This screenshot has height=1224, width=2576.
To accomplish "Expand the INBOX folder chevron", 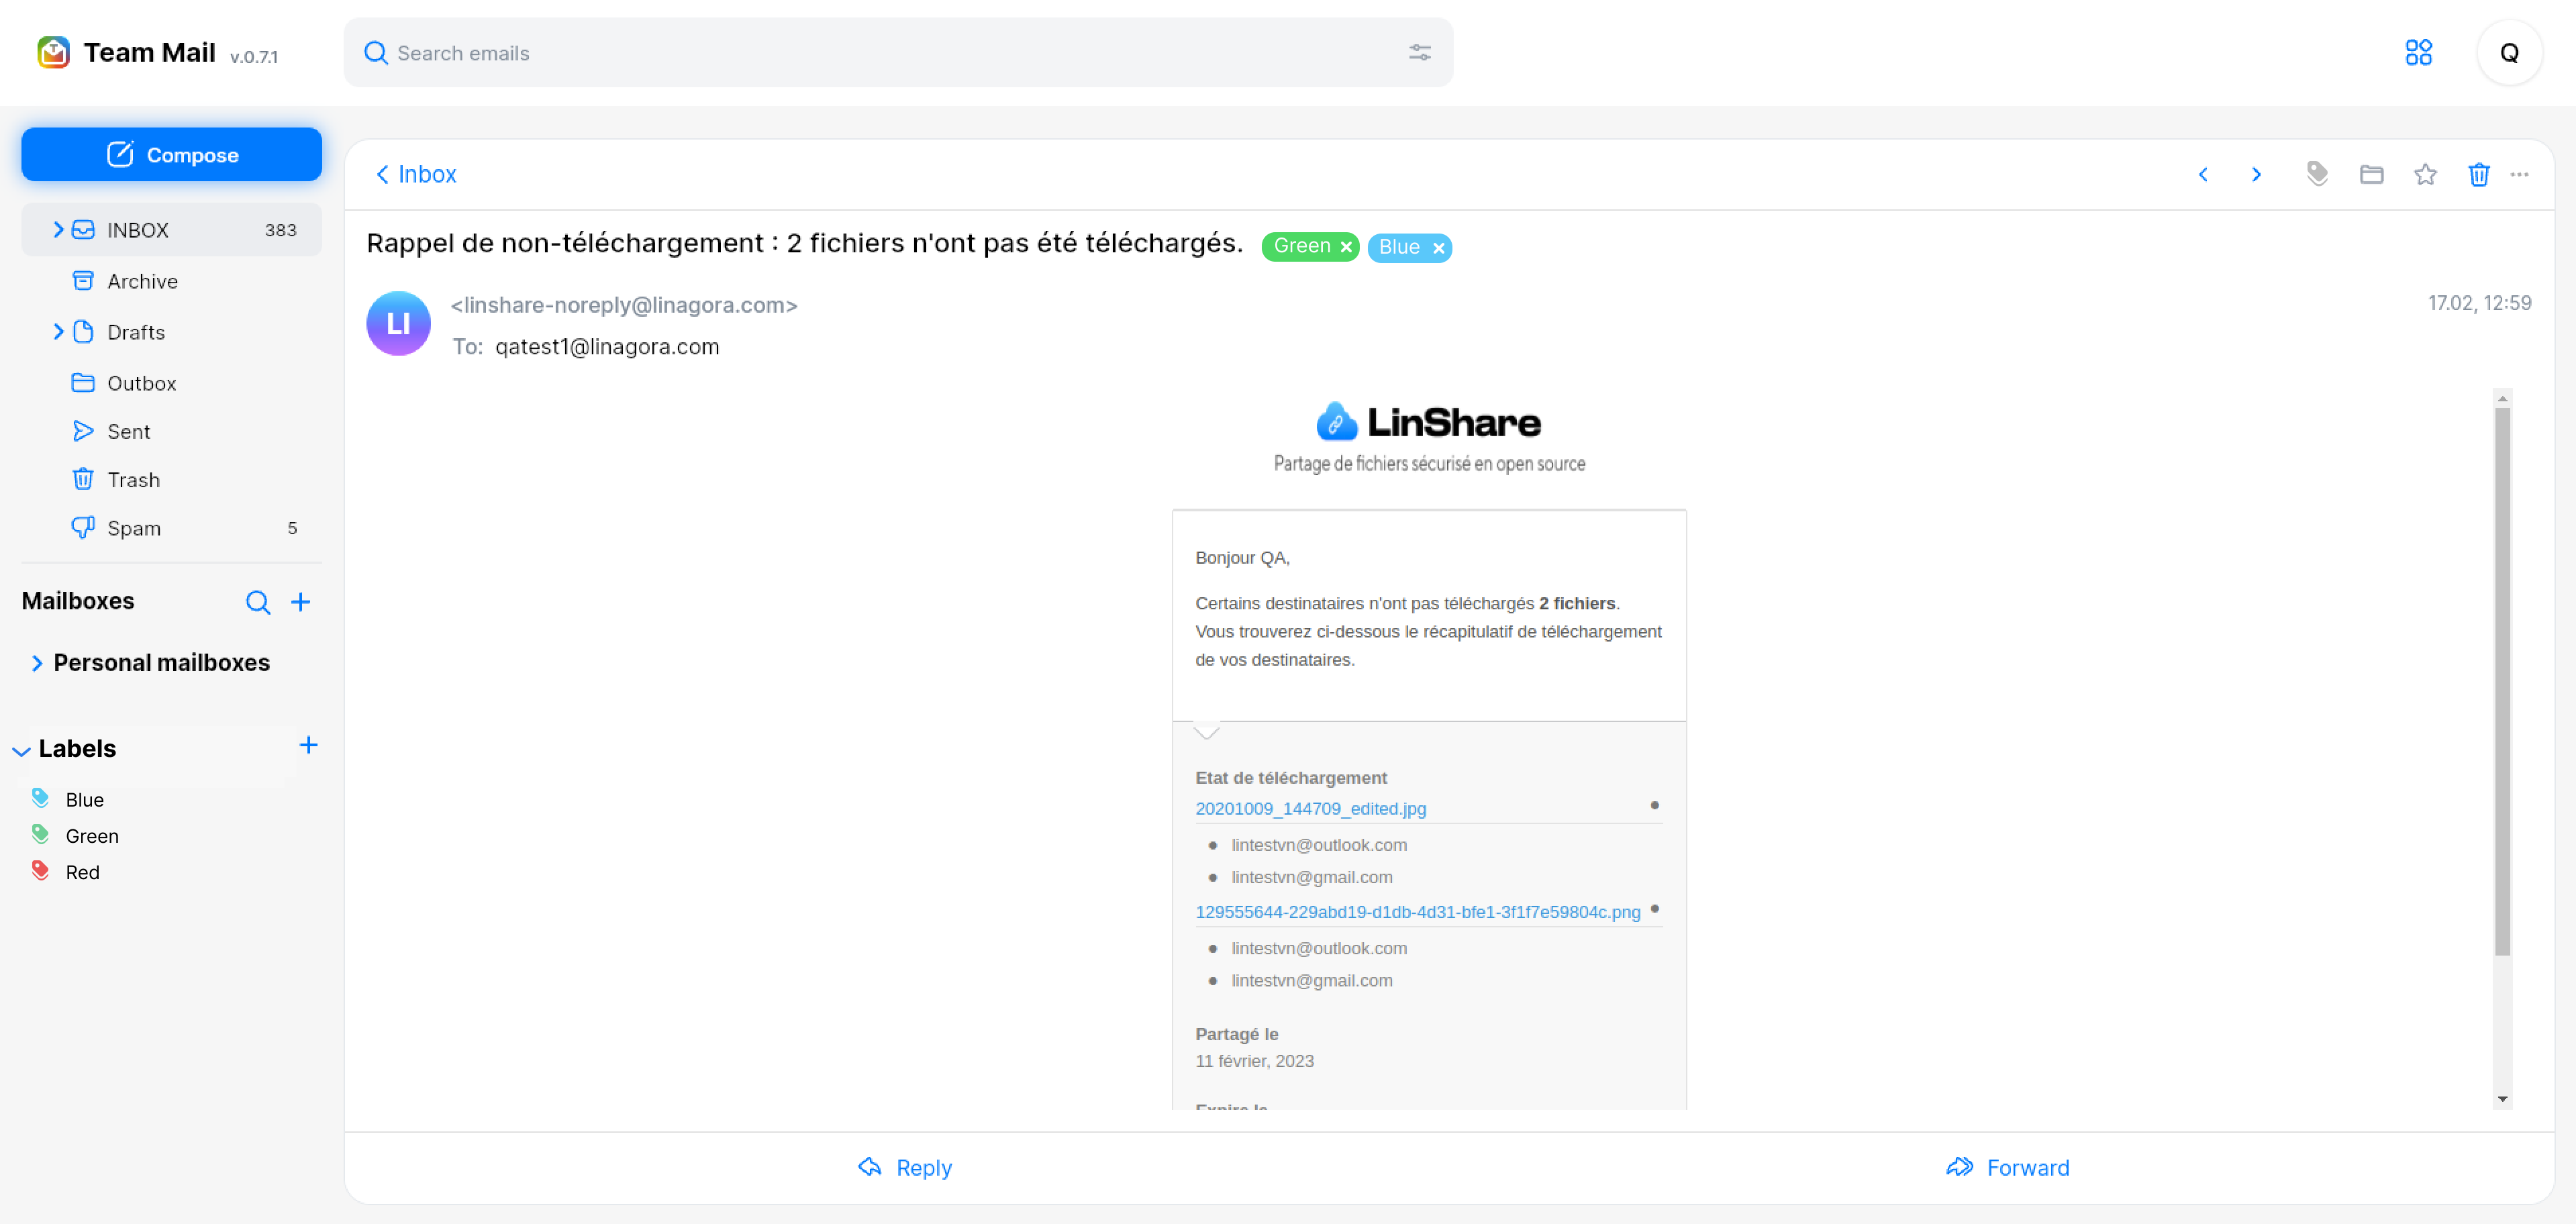I will 58,230.
